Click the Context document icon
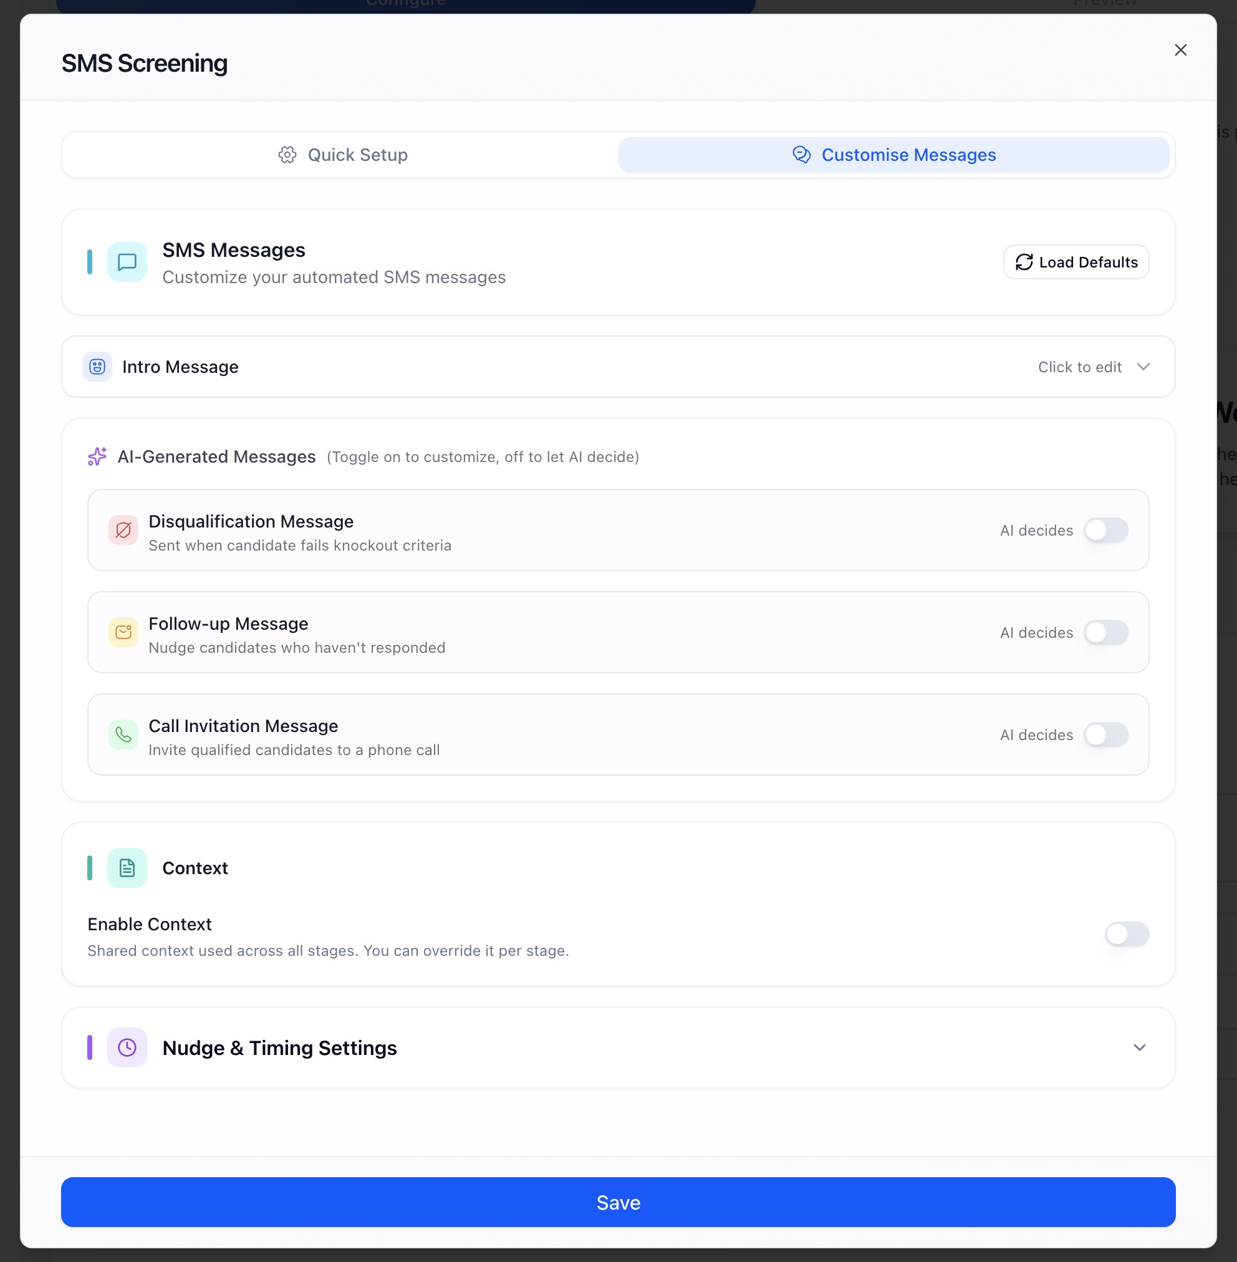Screen dimensions: 1237x1262 point(127,868)
